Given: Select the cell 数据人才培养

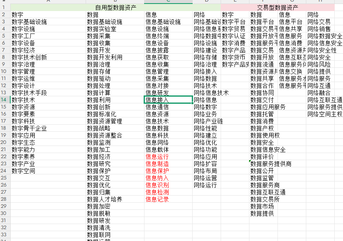Looking at the screenshot, I should click(115, 199).
